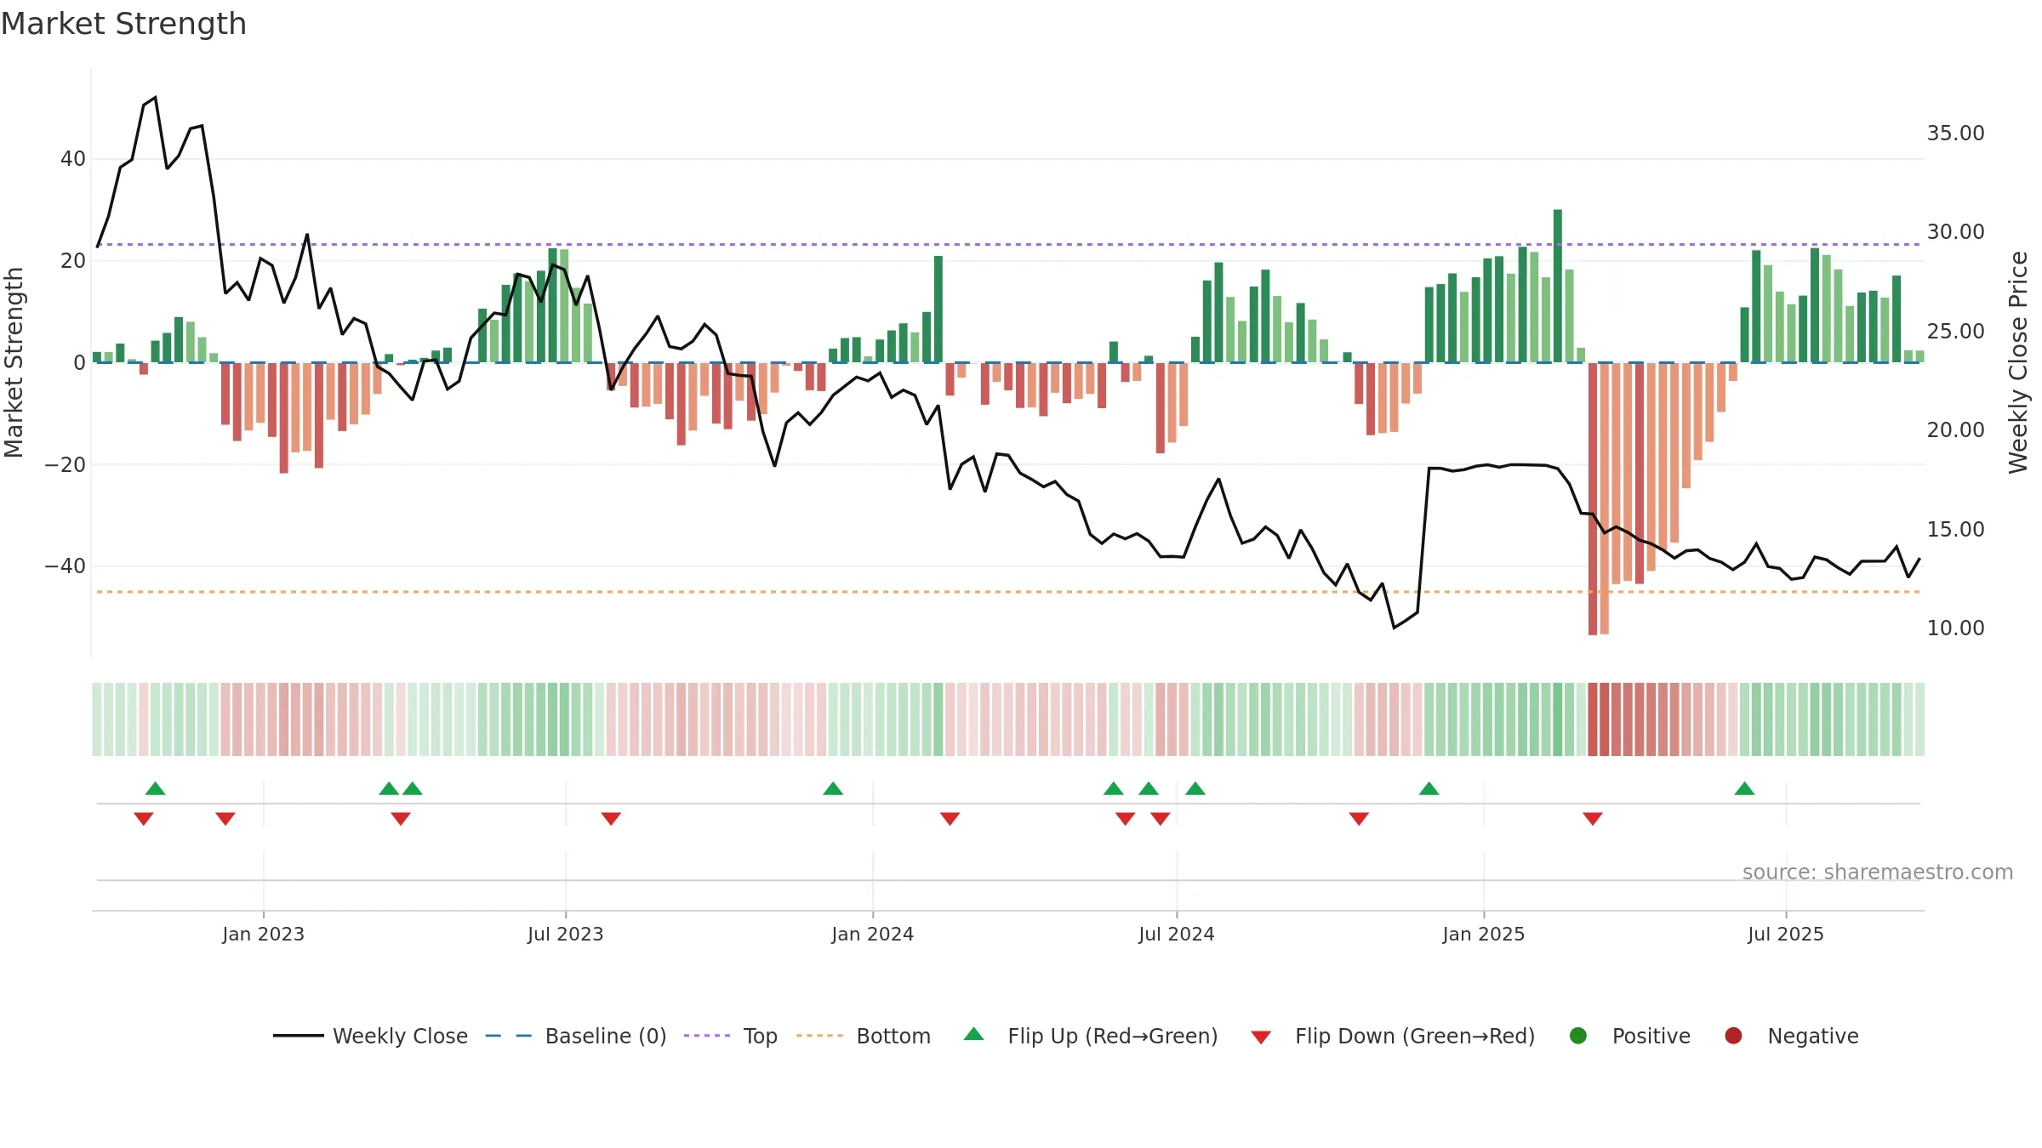Click the 'Flip Down (Green→Red)' legend label
This screenshot has height=1148, width=2042.
[1415, 1036]
